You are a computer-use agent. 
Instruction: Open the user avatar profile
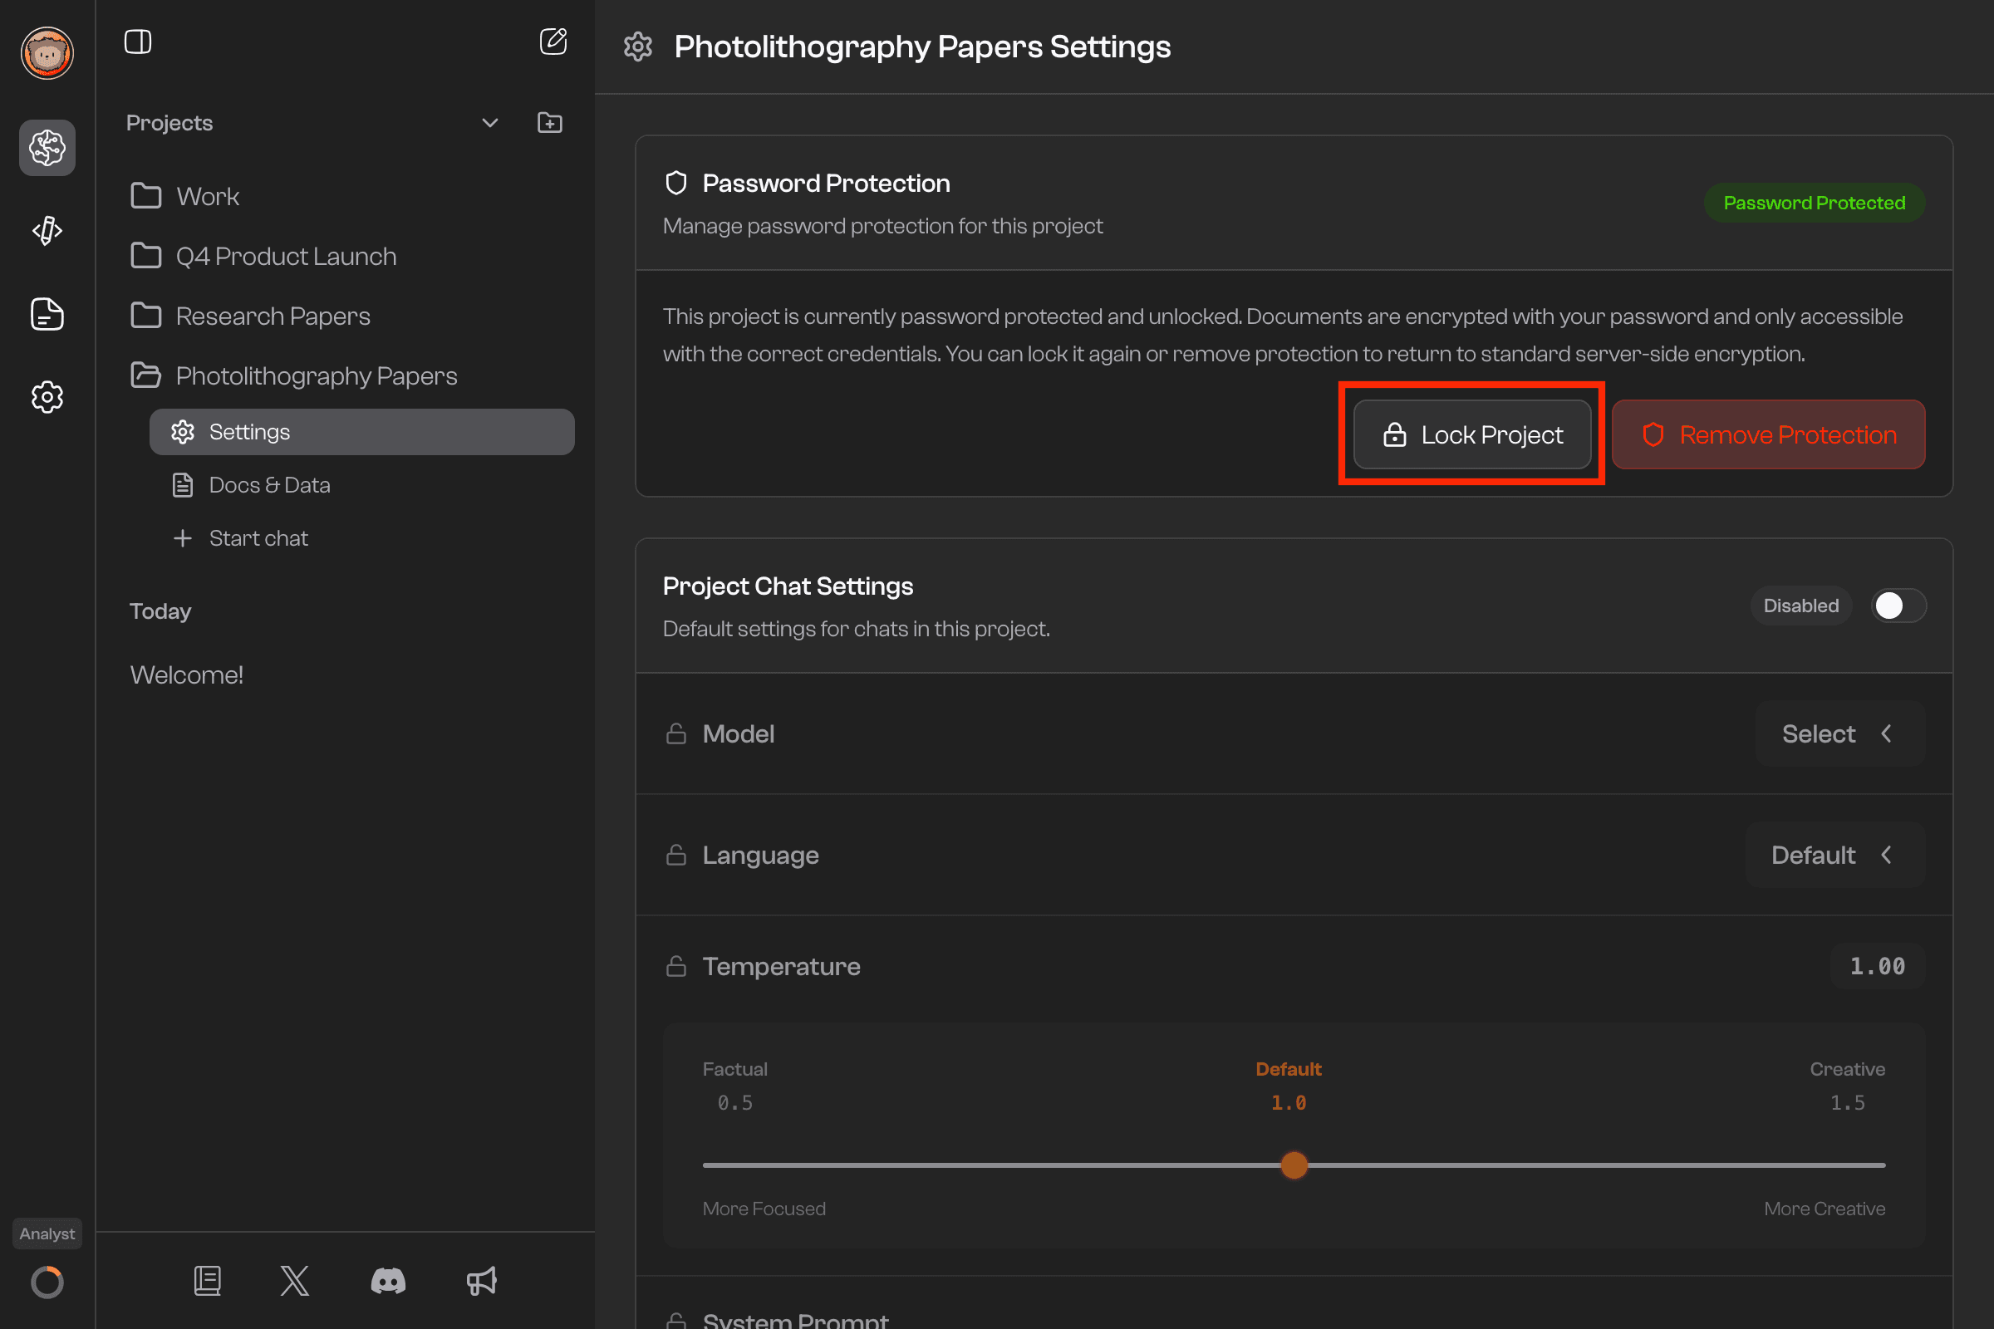(x=47, y=52)
